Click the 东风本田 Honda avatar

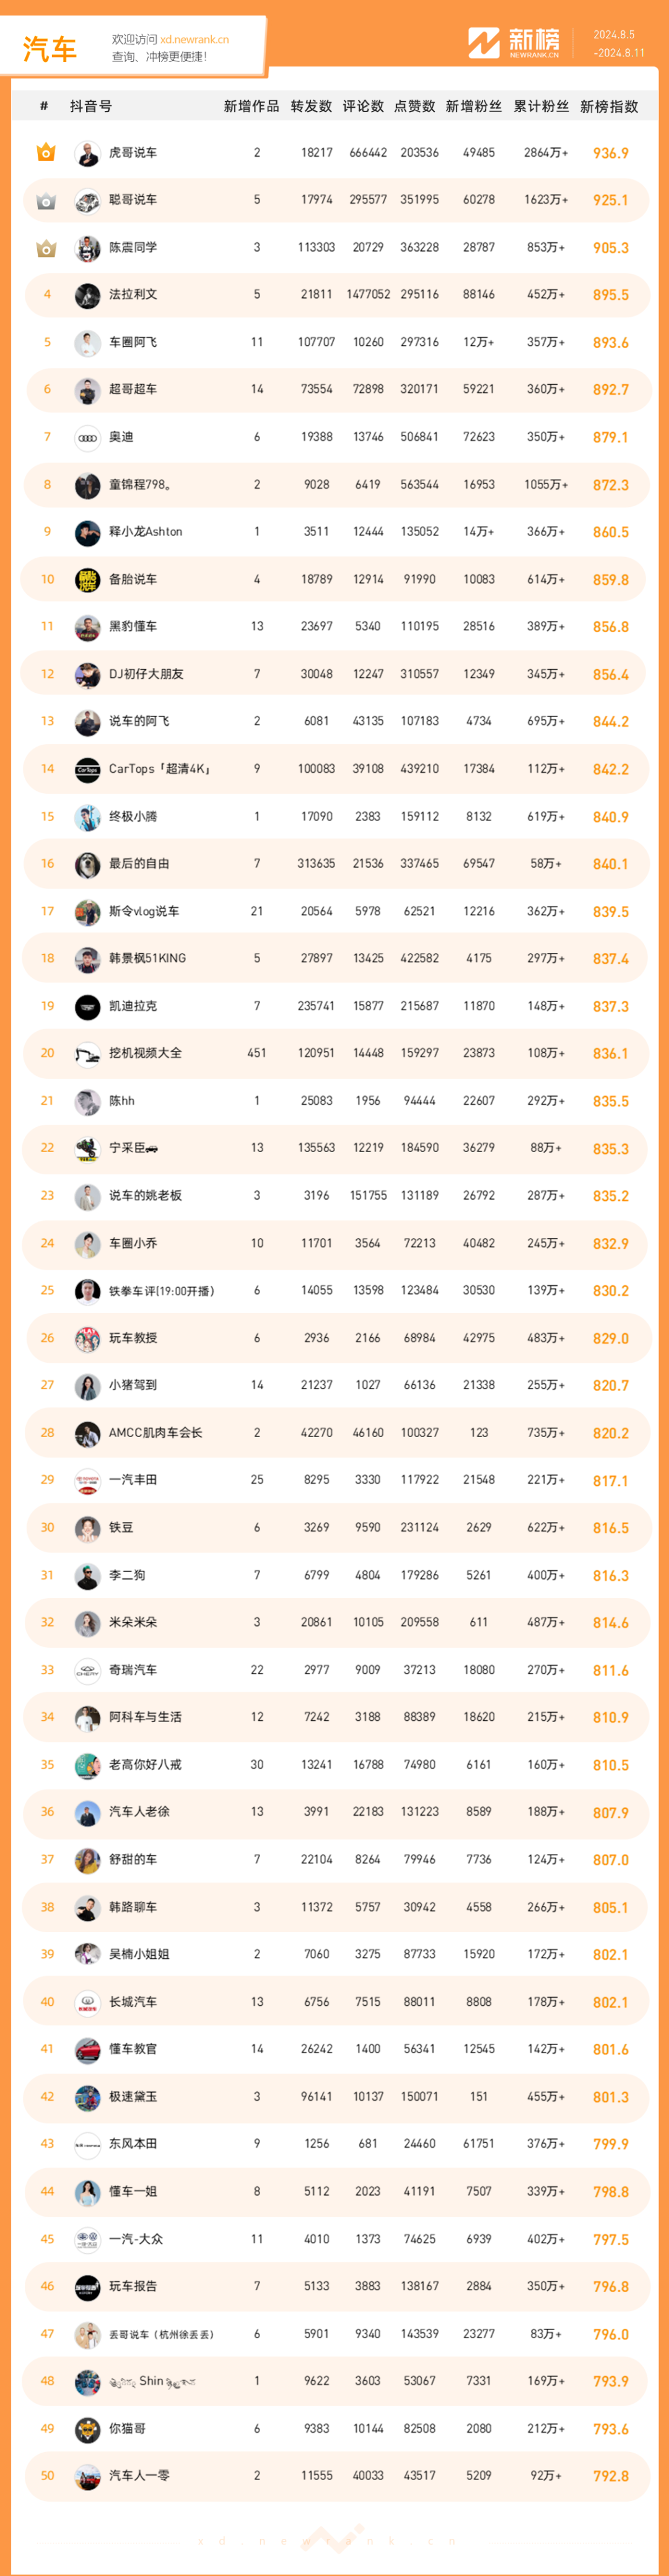(88, 2145)
